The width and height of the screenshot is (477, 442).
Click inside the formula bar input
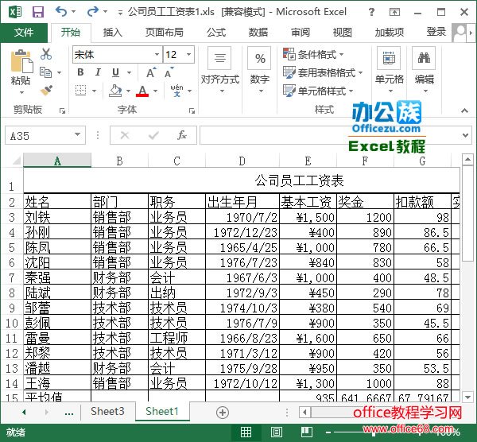click(x=328, y=135)
